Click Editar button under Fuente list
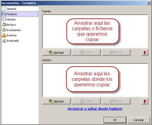This screenshot has height=125, width=152. click(x=86, y=52)
